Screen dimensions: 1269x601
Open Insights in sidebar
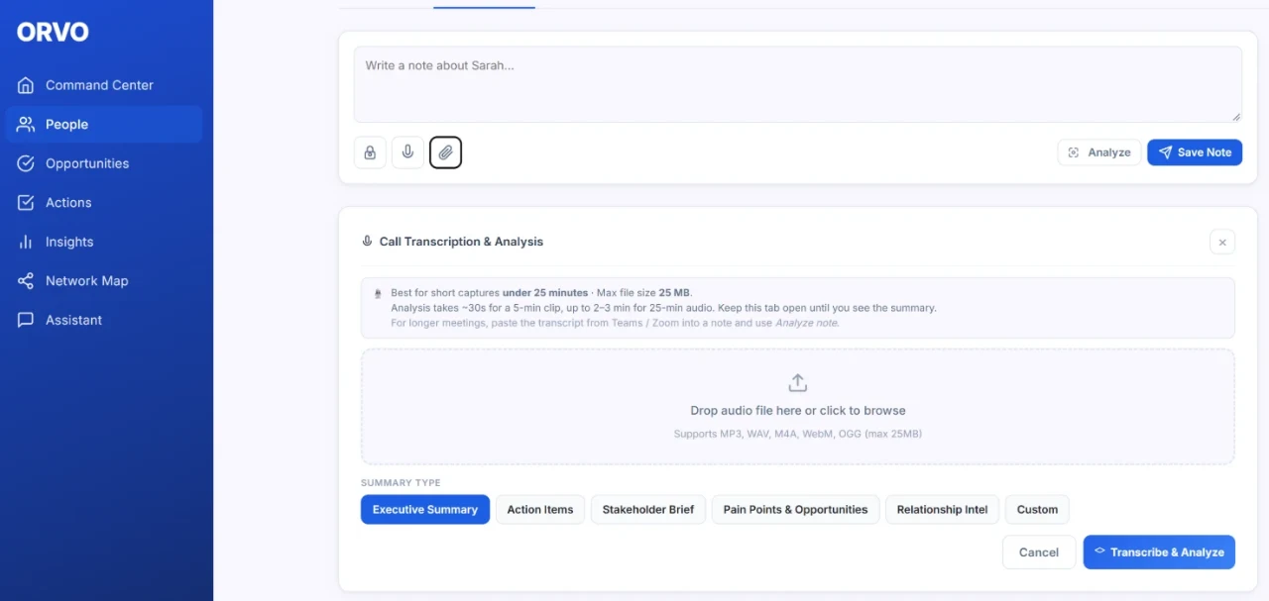(x=103, y=242)
